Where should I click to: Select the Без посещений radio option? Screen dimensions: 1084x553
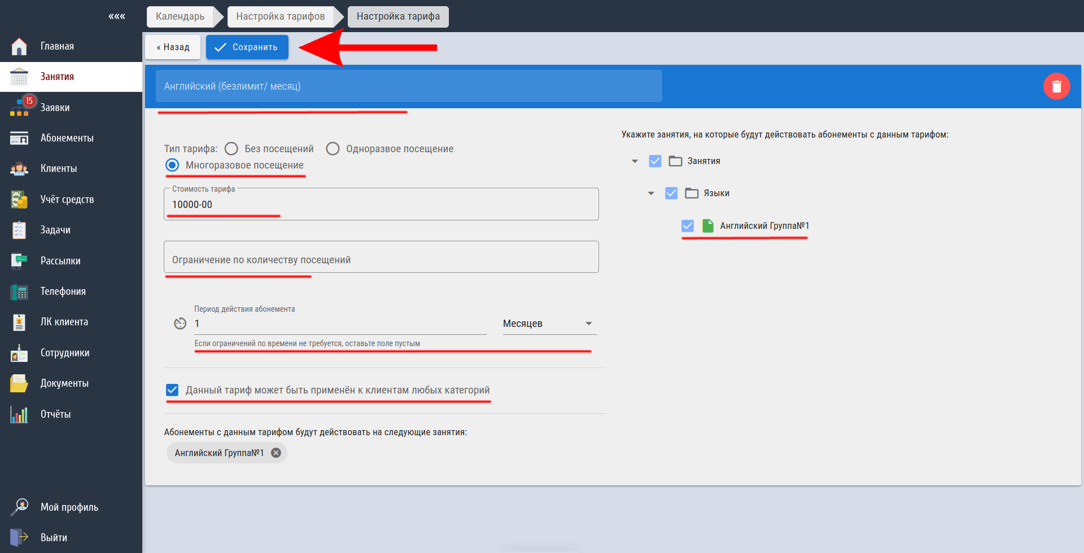tap(231, 149)
